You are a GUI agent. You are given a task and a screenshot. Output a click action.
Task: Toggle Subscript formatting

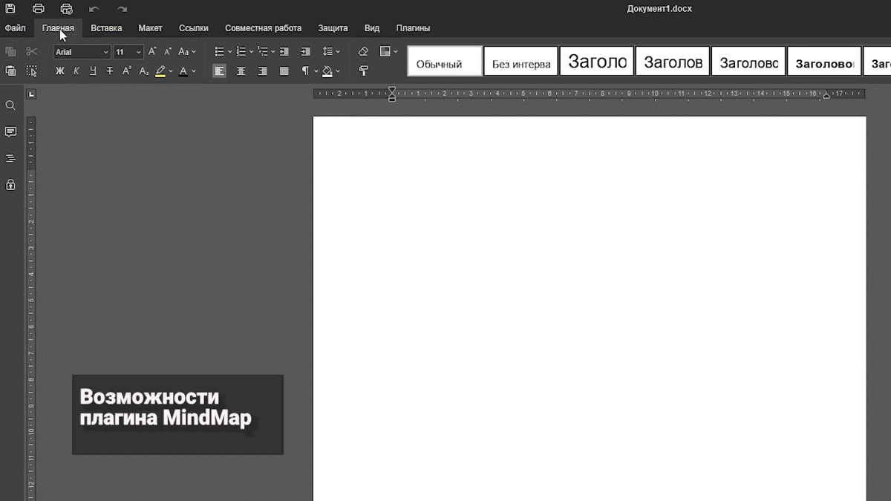[144, 71]
